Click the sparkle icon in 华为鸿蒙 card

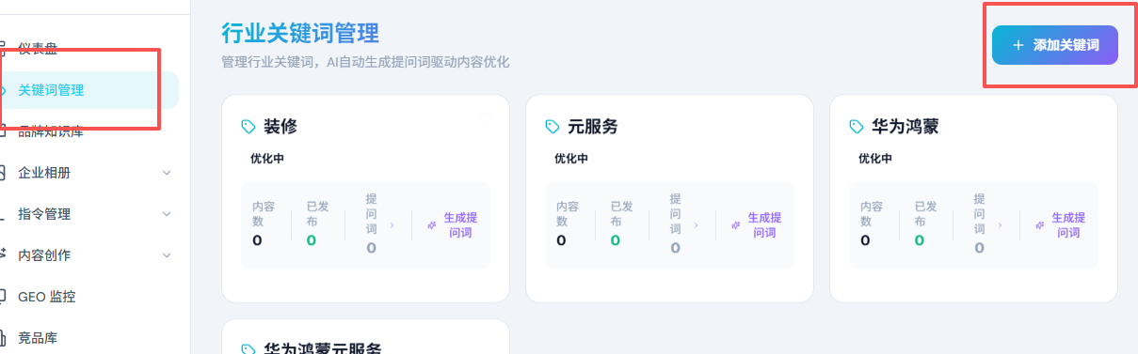[x=1040, y=225]
